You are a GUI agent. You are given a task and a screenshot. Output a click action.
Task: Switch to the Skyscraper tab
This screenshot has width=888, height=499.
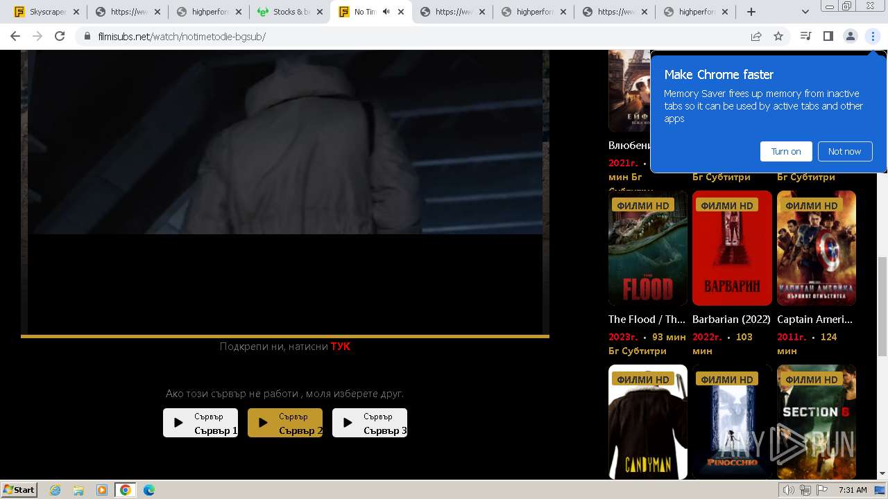(46, 12)
